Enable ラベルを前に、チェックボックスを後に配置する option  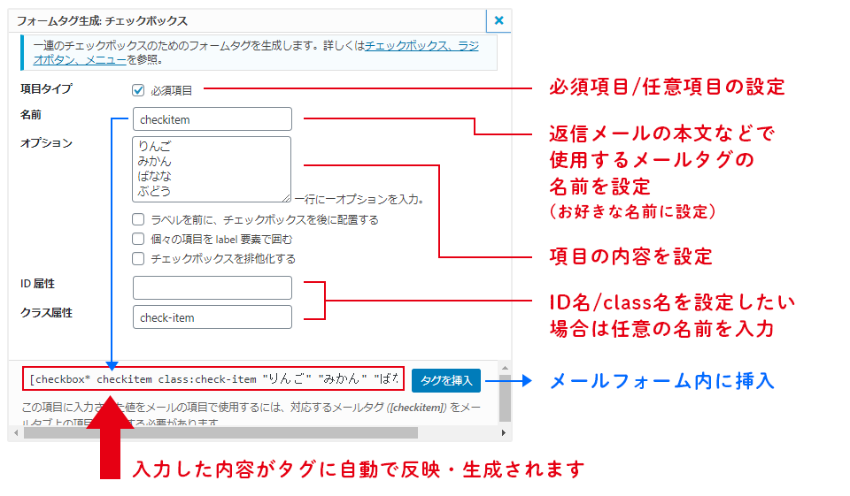click(x=138, y=219)
